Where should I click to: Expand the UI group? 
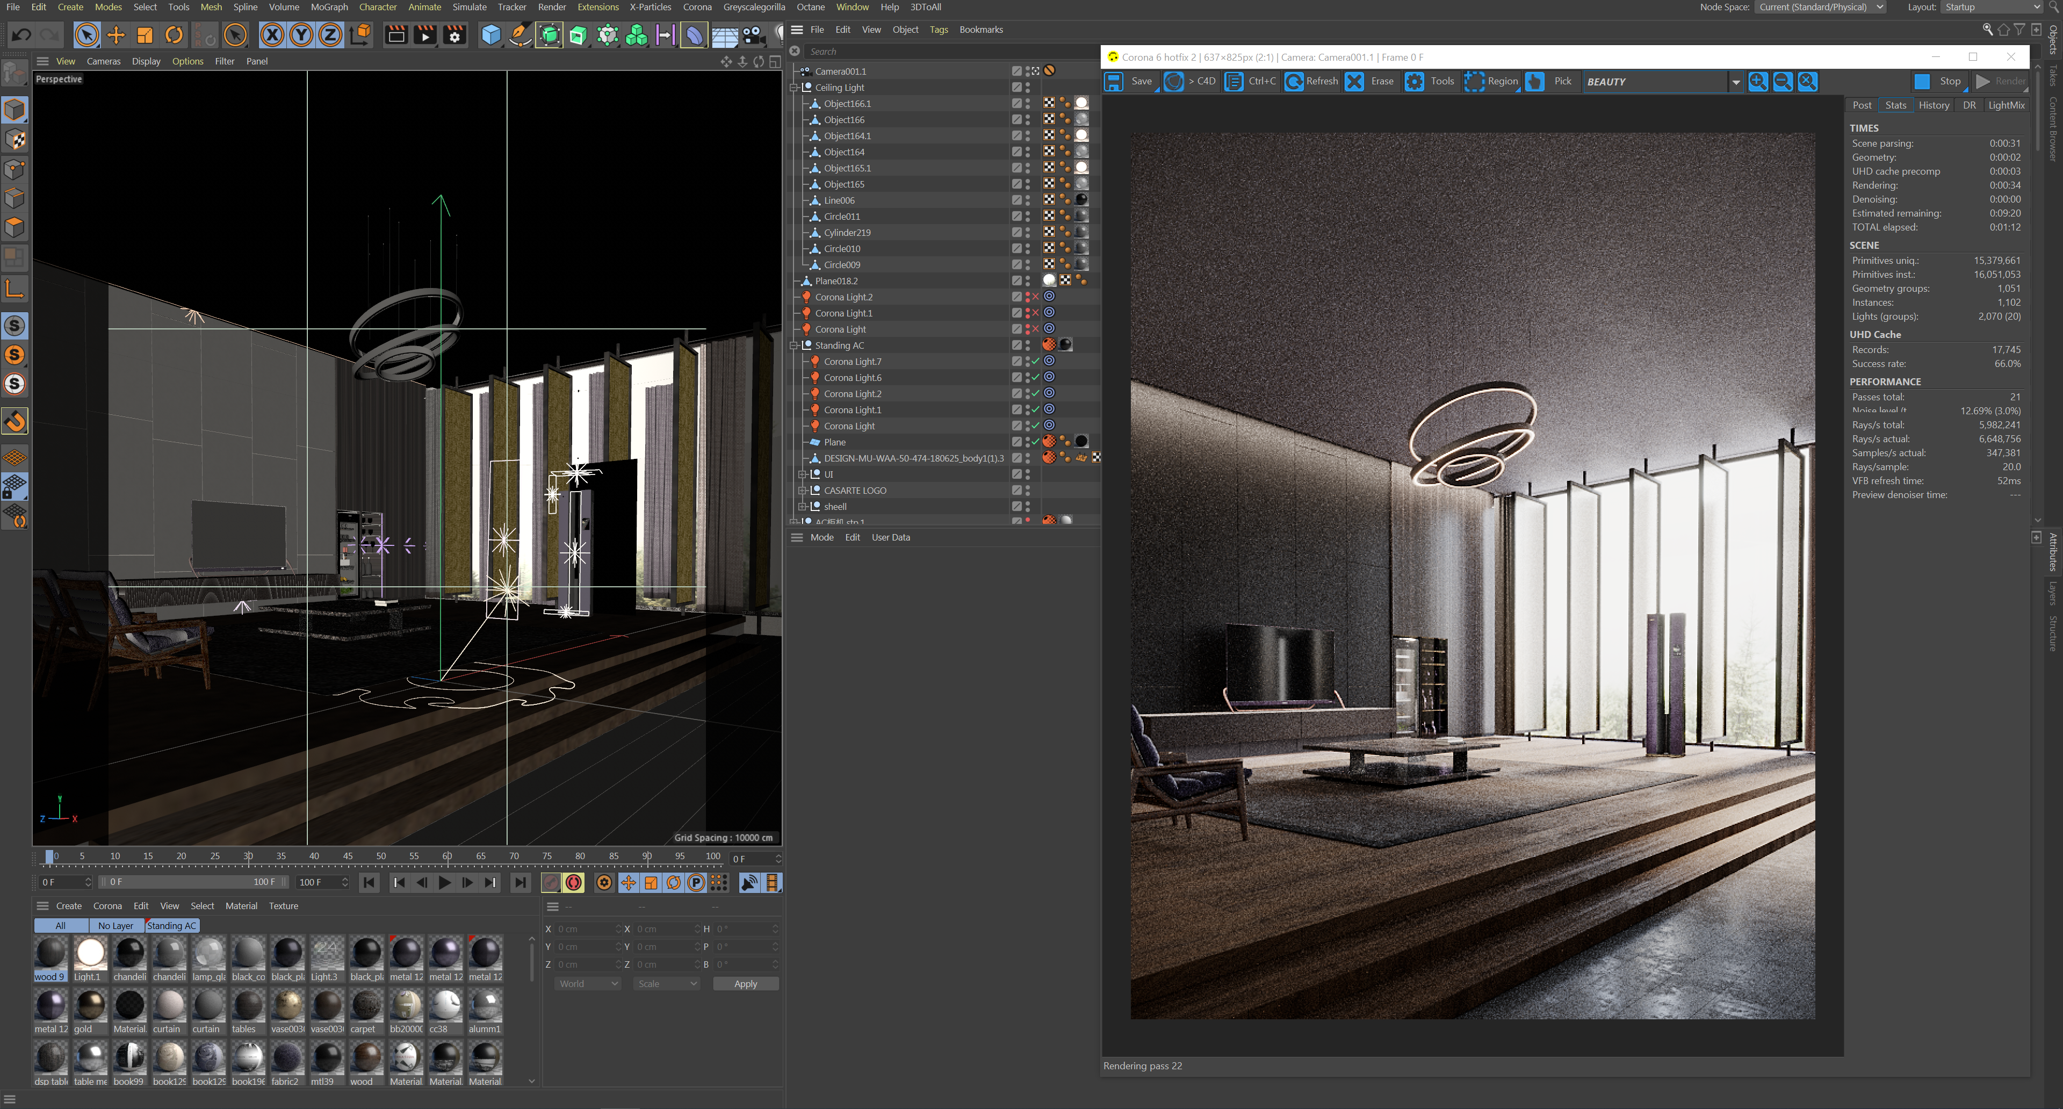pos(803,474)
